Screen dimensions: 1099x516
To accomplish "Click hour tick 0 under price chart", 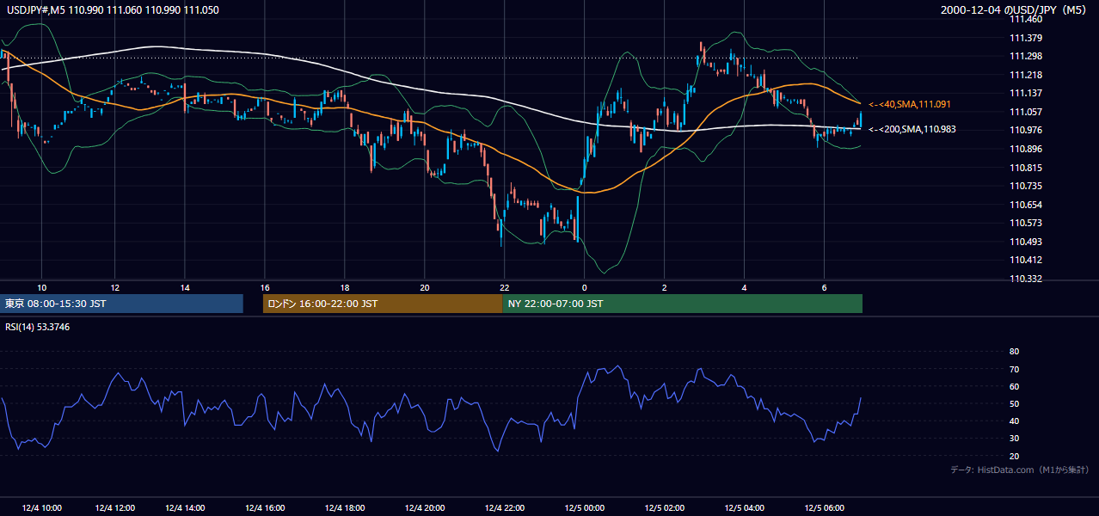I will (x=585, y=287).
